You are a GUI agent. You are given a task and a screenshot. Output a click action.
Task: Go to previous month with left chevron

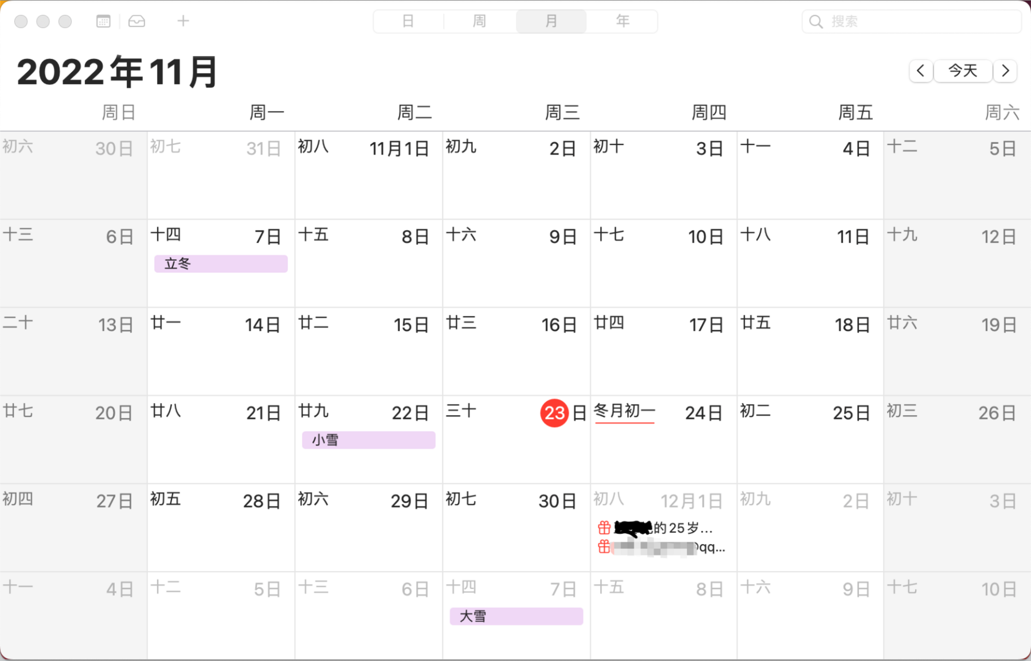921,71
